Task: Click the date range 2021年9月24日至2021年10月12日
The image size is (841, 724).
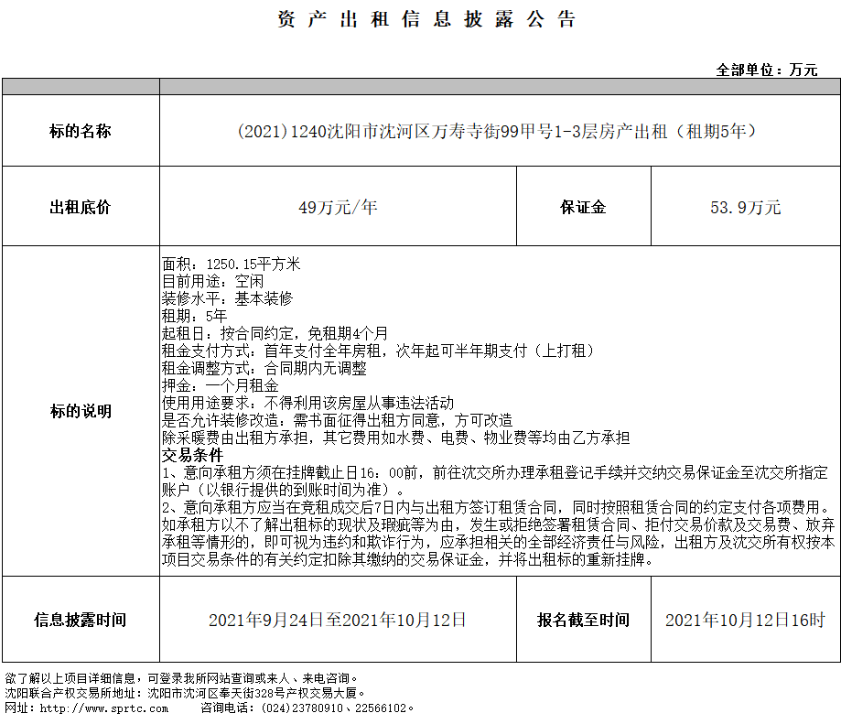Action: [338, 620]
